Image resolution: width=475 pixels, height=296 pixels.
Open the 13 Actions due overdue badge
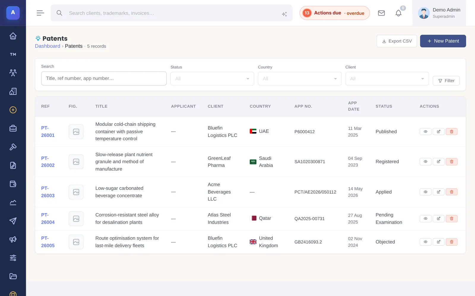(x=334, y=13)
